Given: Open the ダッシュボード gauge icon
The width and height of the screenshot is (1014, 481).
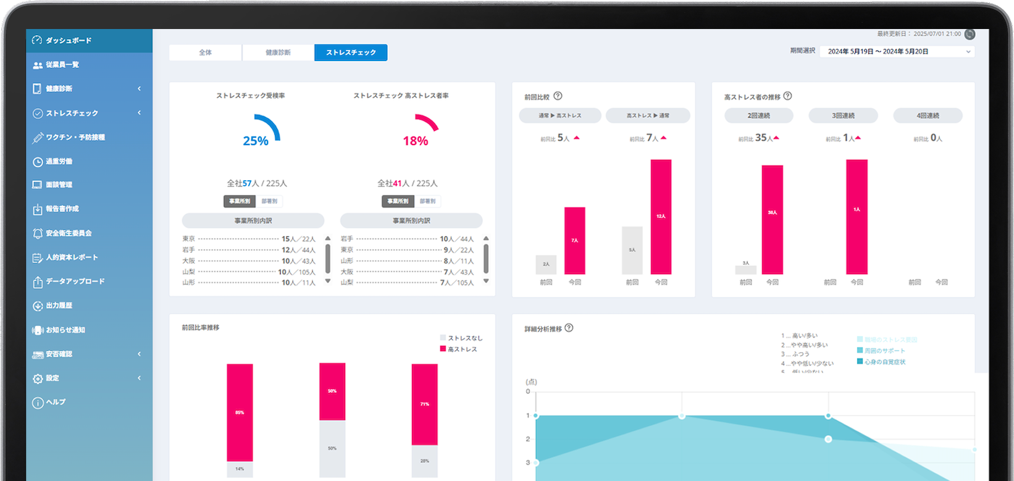Looking at the screenshot, I should click(37, 40).
